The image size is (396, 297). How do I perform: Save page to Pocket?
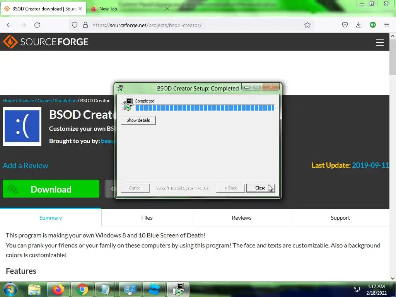click(x=345, y=25)
